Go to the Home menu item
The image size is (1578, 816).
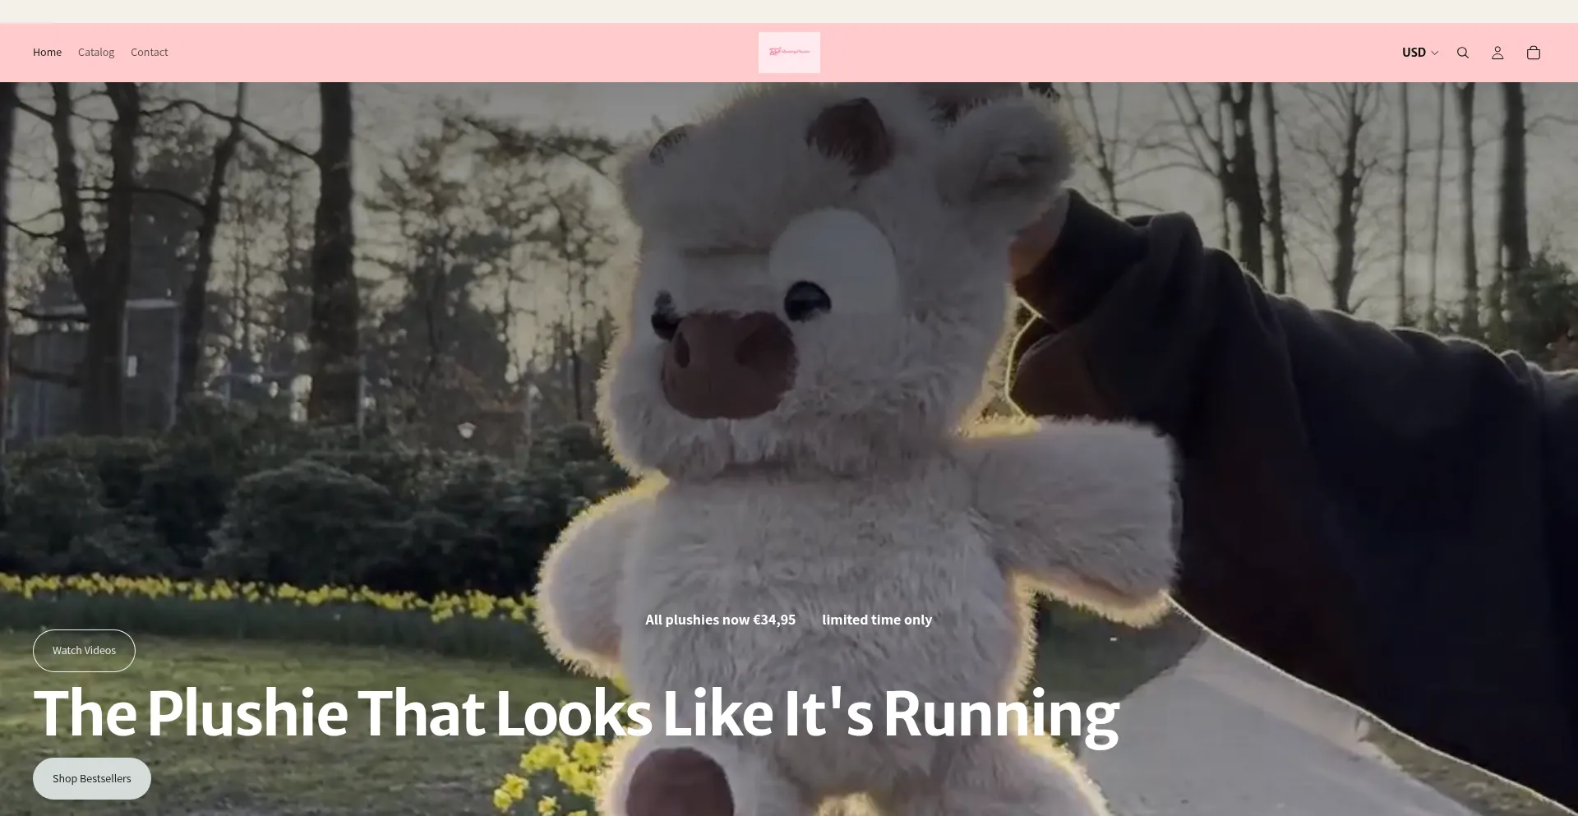coord(47,53)
